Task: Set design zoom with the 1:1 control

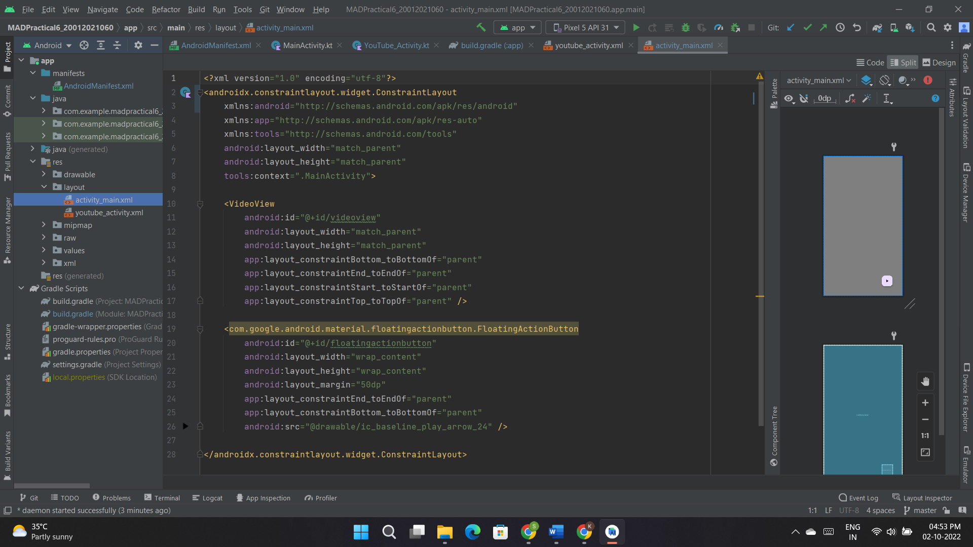Action: click(x=925, y=435)
